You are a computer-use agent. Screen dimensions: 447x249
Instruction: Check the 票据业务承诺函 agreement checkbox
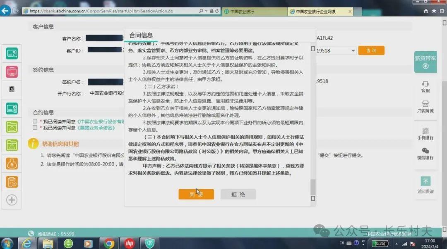coord(35,128)
